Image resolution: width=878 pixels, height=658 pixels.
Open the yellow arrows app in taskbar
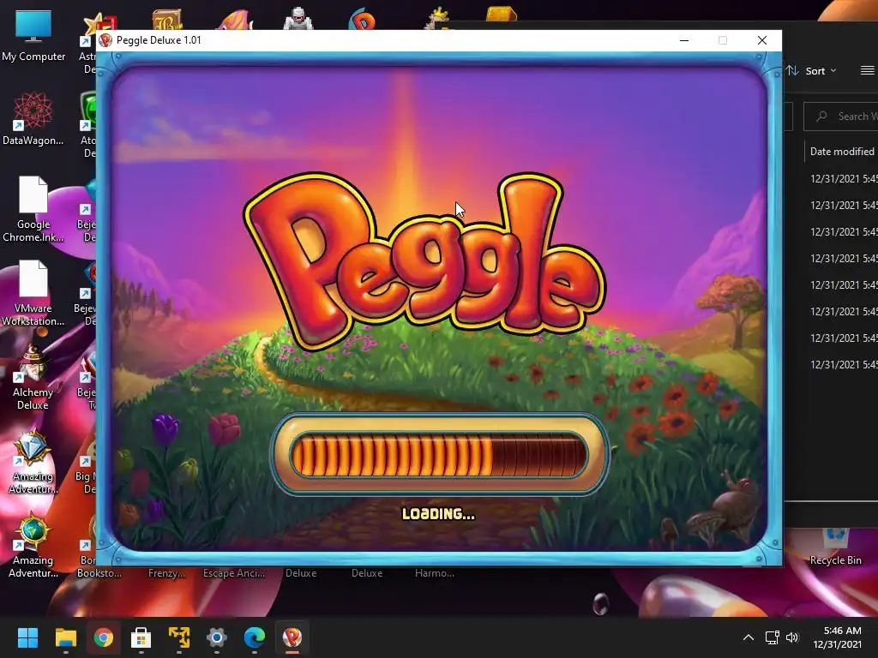178,637
